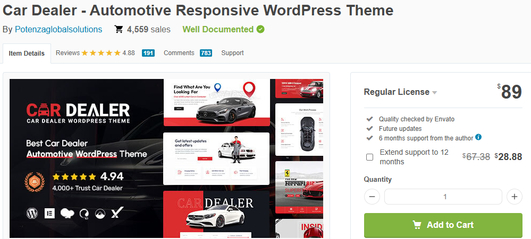Click the WordPress logo in the preview image

tap(32, 213)
